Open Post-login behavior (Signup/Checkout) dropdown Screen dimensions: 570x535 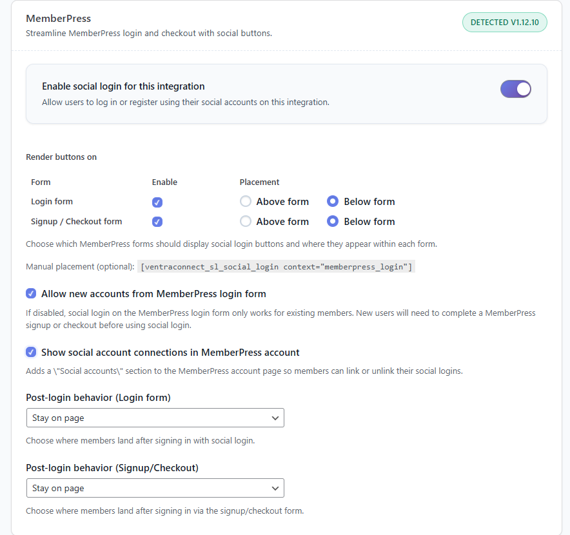tap(155, 488)
